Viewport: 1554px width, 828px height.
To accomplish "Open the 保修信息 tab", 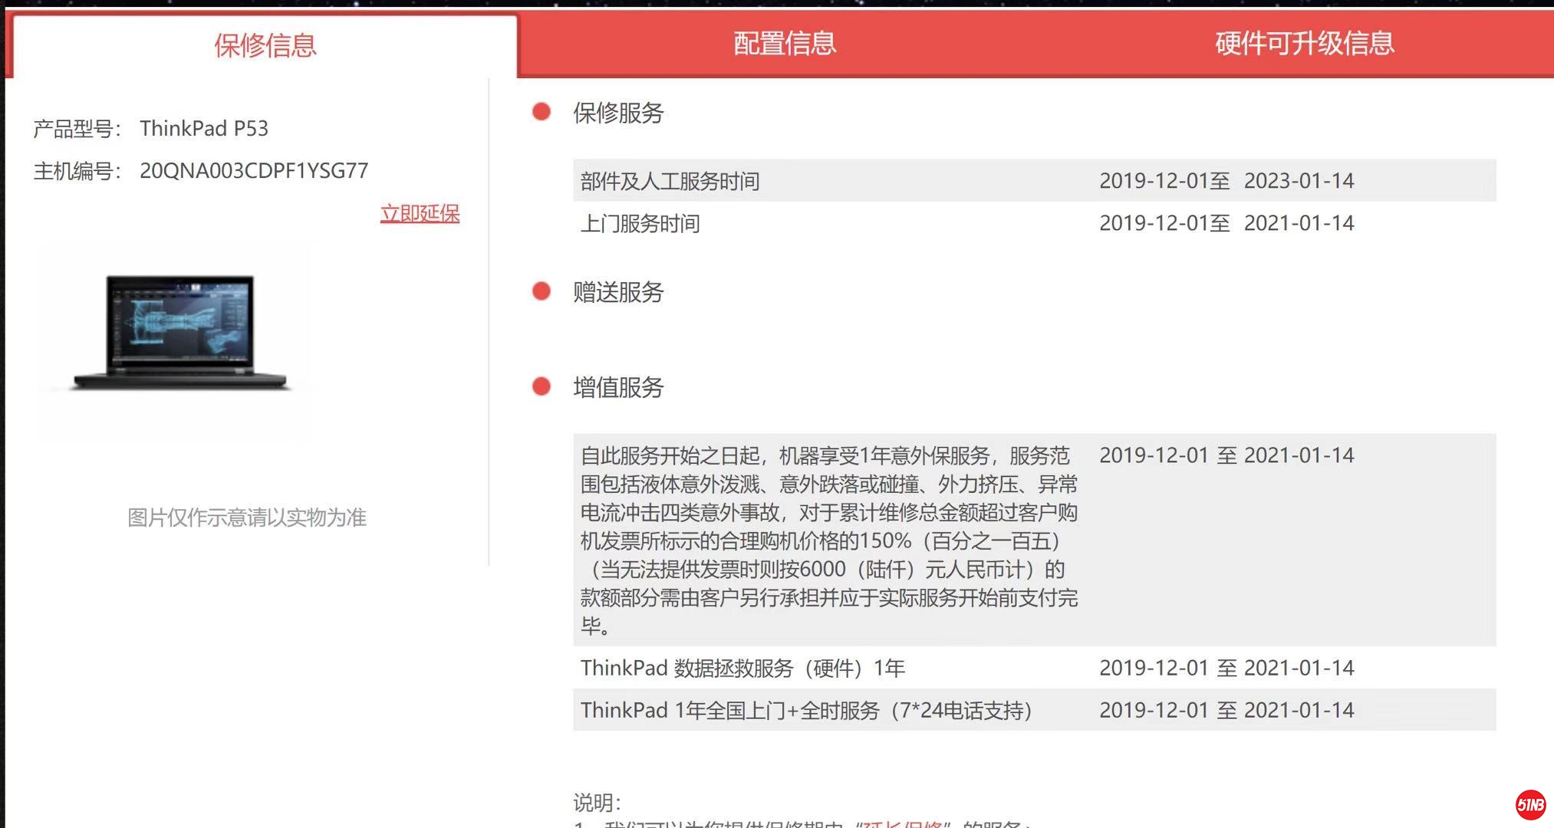I will pyautogui.click(x=265, y=45).
